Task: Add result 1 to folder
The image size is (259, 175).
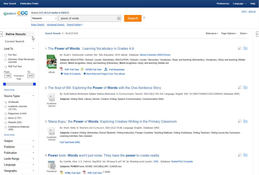Action: click(246, 48)
